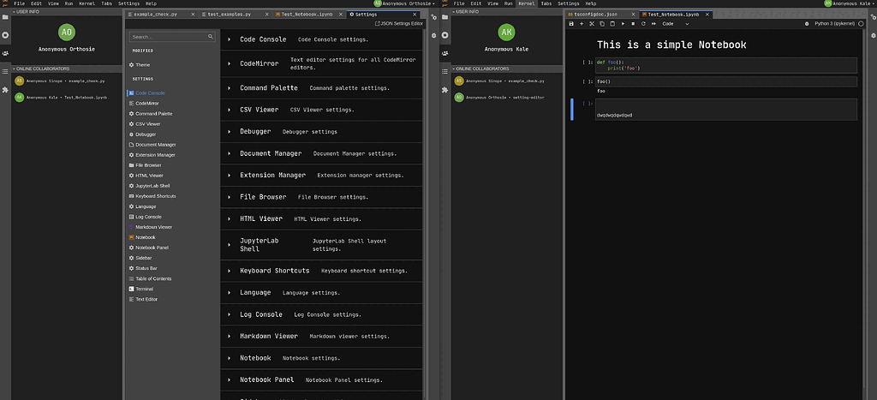
Task: Run the selected notebook cell
Action: pos(623,24)
